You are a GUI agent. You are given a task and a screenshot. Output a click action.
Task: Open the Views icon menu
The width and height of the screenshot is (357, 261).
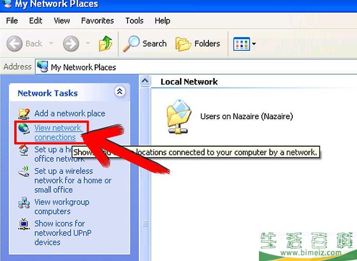[x=242, y=43]
